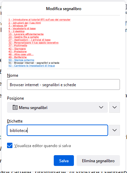The image size is (127, 173).
Task: Open link 3 - Windows XP in preview
Action: click(18, 26)
